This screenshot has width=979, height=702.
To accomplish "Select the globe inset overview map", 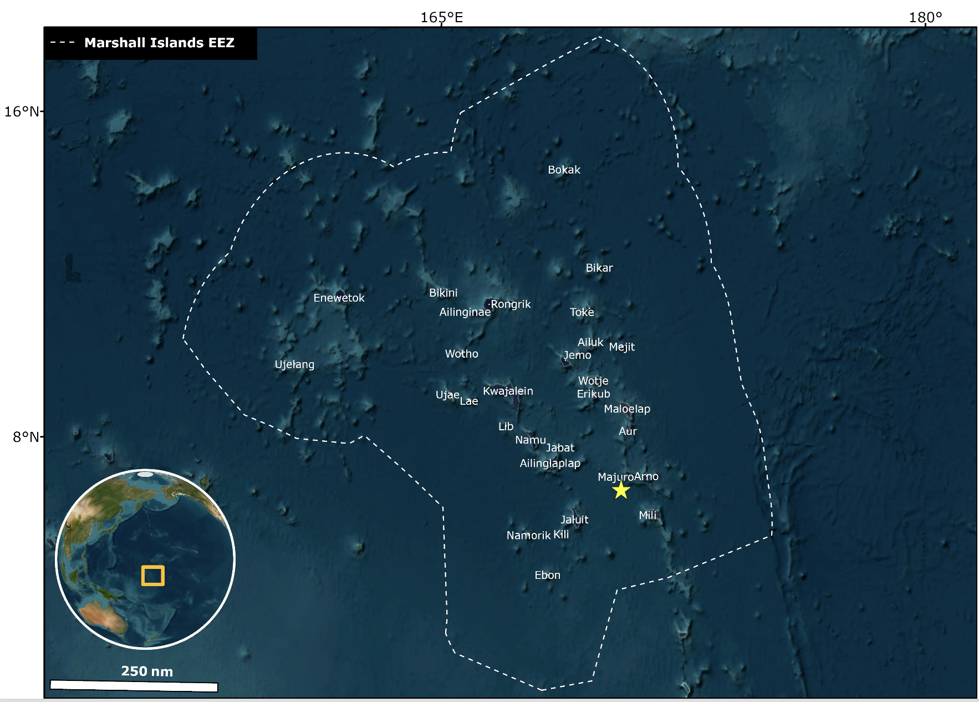I will pyautogui.click(x=145, y=559).
